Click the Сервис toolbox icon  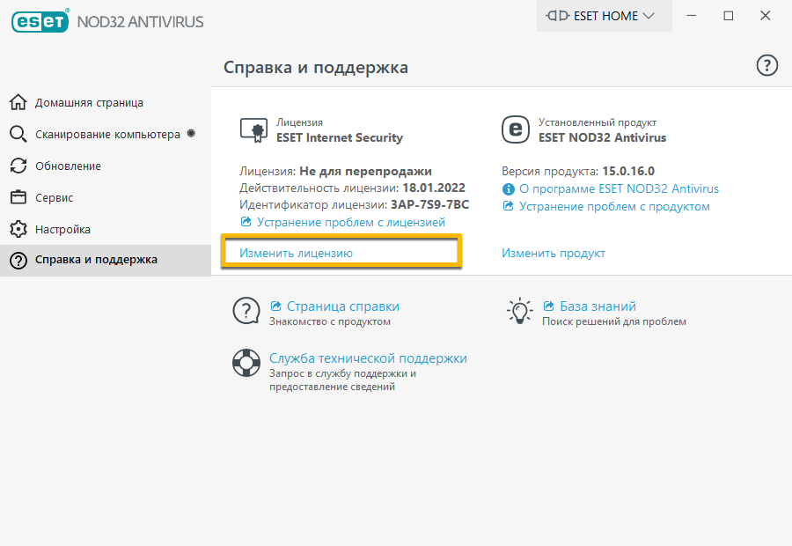pyautogui.click(x=18, y=197)
